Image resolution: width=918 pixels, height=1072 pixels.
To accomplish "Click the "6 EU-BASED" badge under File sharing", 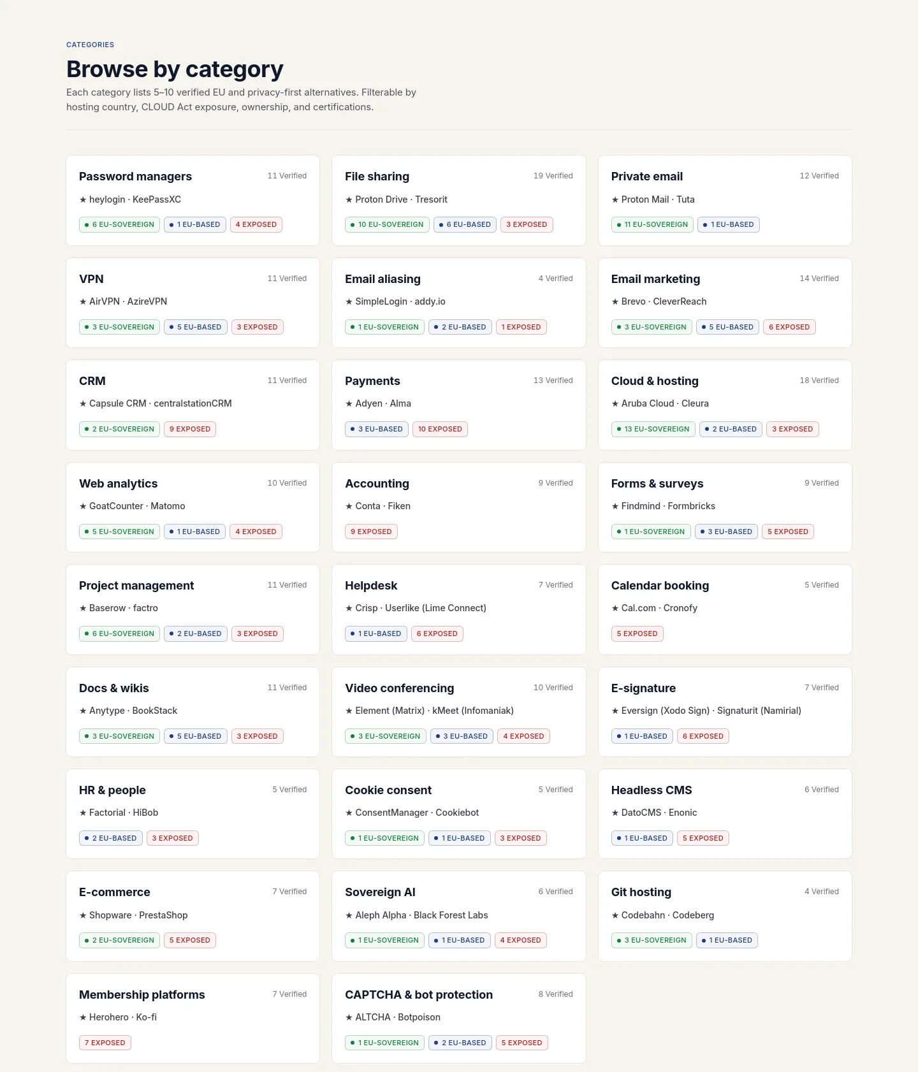I will click(465, 224).
